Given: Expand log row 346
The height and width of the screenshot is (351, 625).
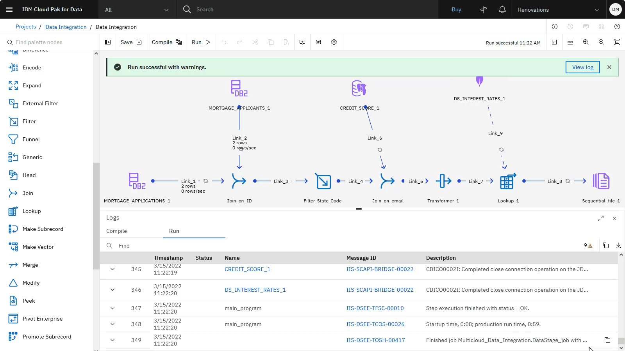Looking at the screenshot, I should pos(112,290).
